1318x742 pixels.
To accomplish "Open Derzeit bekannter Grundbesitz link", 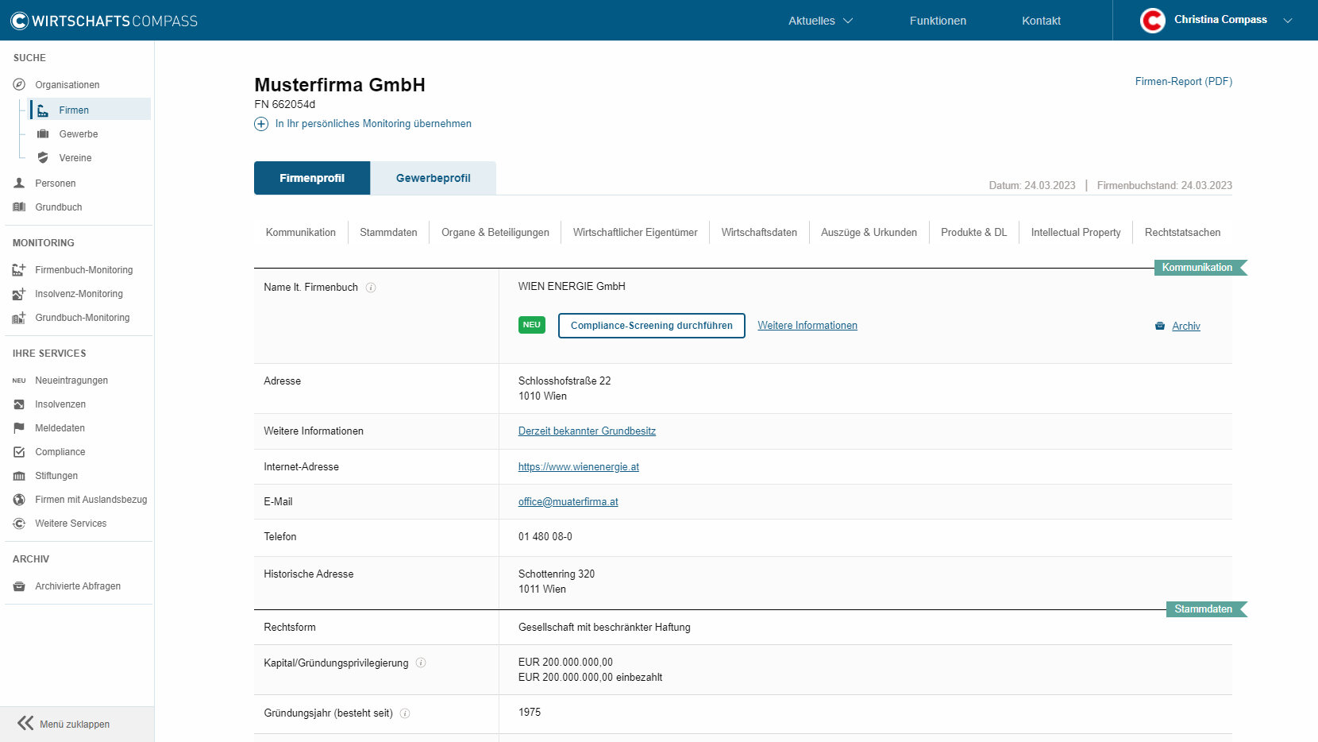I will coord(587,431).
